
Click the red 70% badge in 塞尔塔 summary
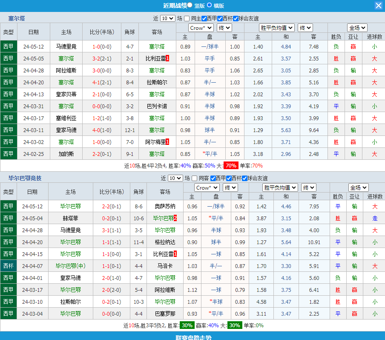click(231, 166)
